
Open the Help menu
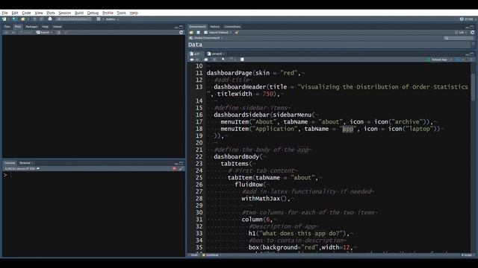coord(134,13)
